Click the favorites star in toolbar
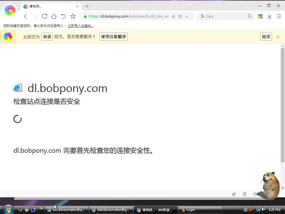Screen dimensions: 285x214 coord(73,16)
